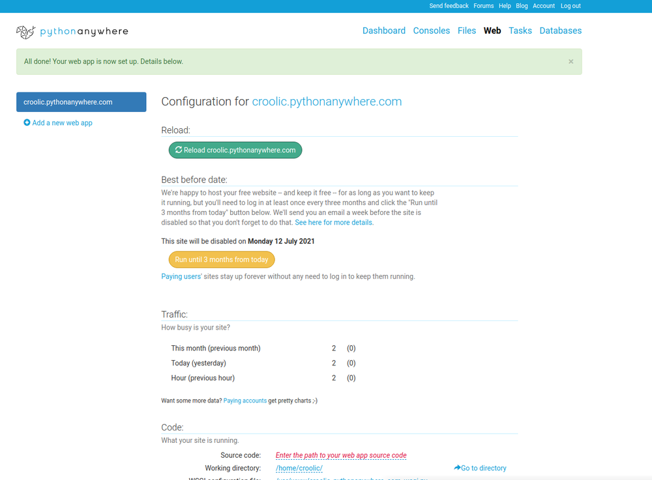Go to the Tasks tab
Screen dimensions: 652x480
coord(520,31)
